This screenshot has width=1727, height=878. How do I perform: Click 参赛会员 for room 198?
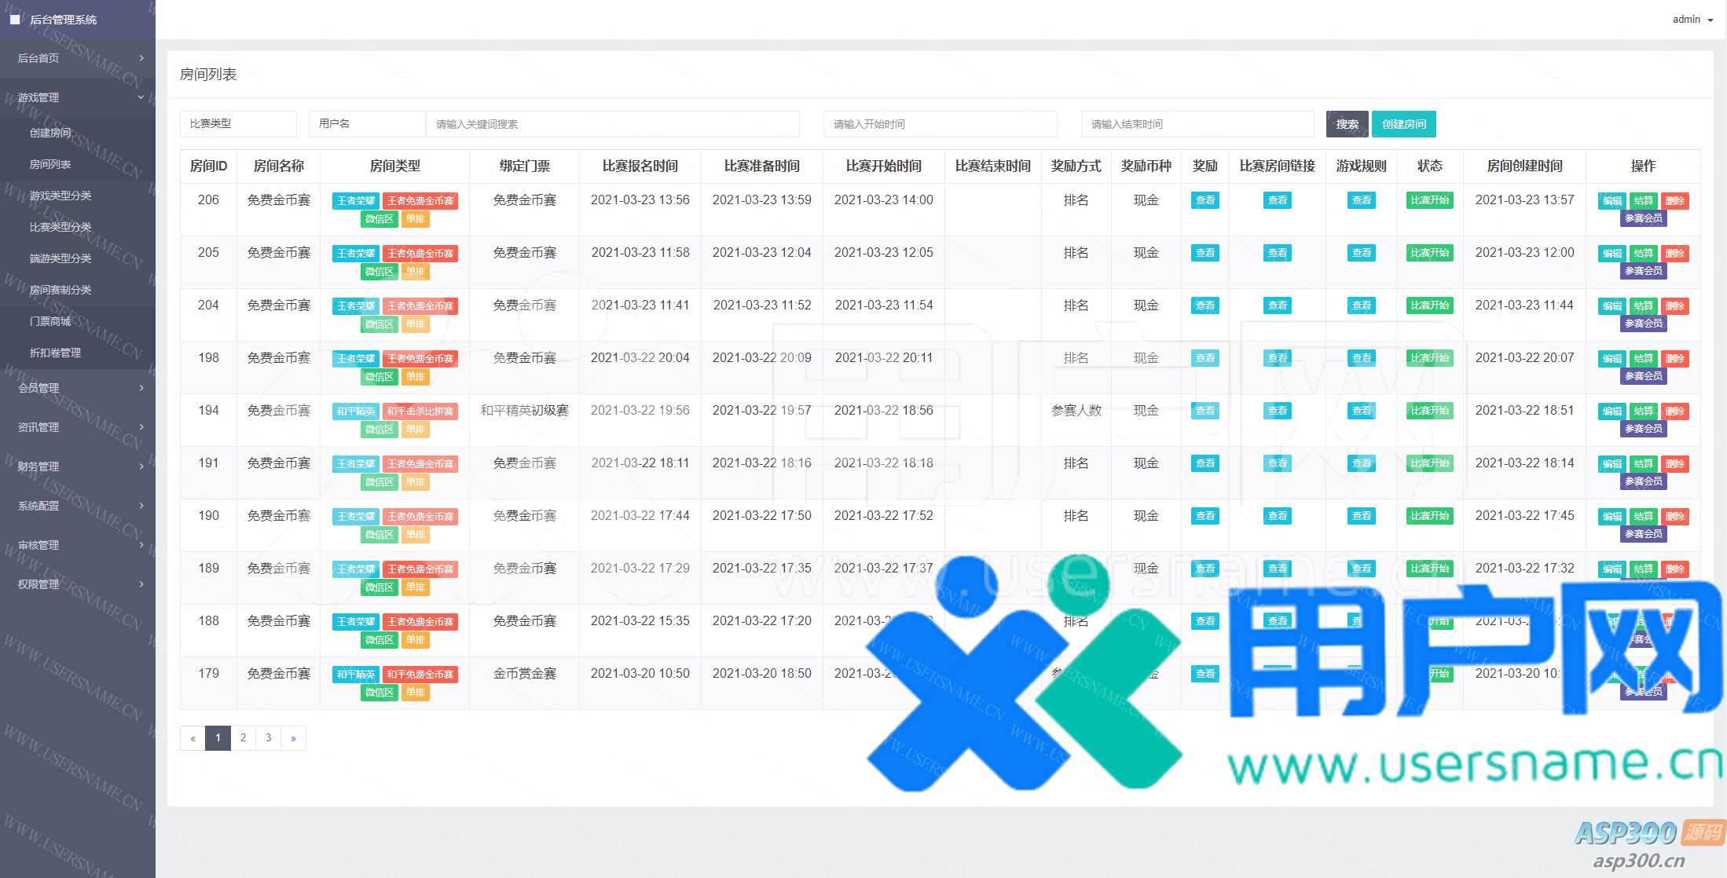point(1643,376)
